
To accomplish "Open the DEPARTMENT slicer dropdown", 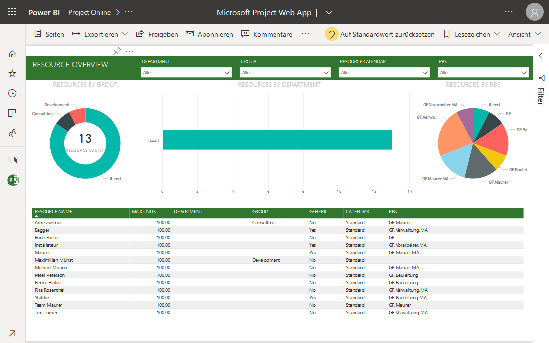I will click(x=186, y=73).
